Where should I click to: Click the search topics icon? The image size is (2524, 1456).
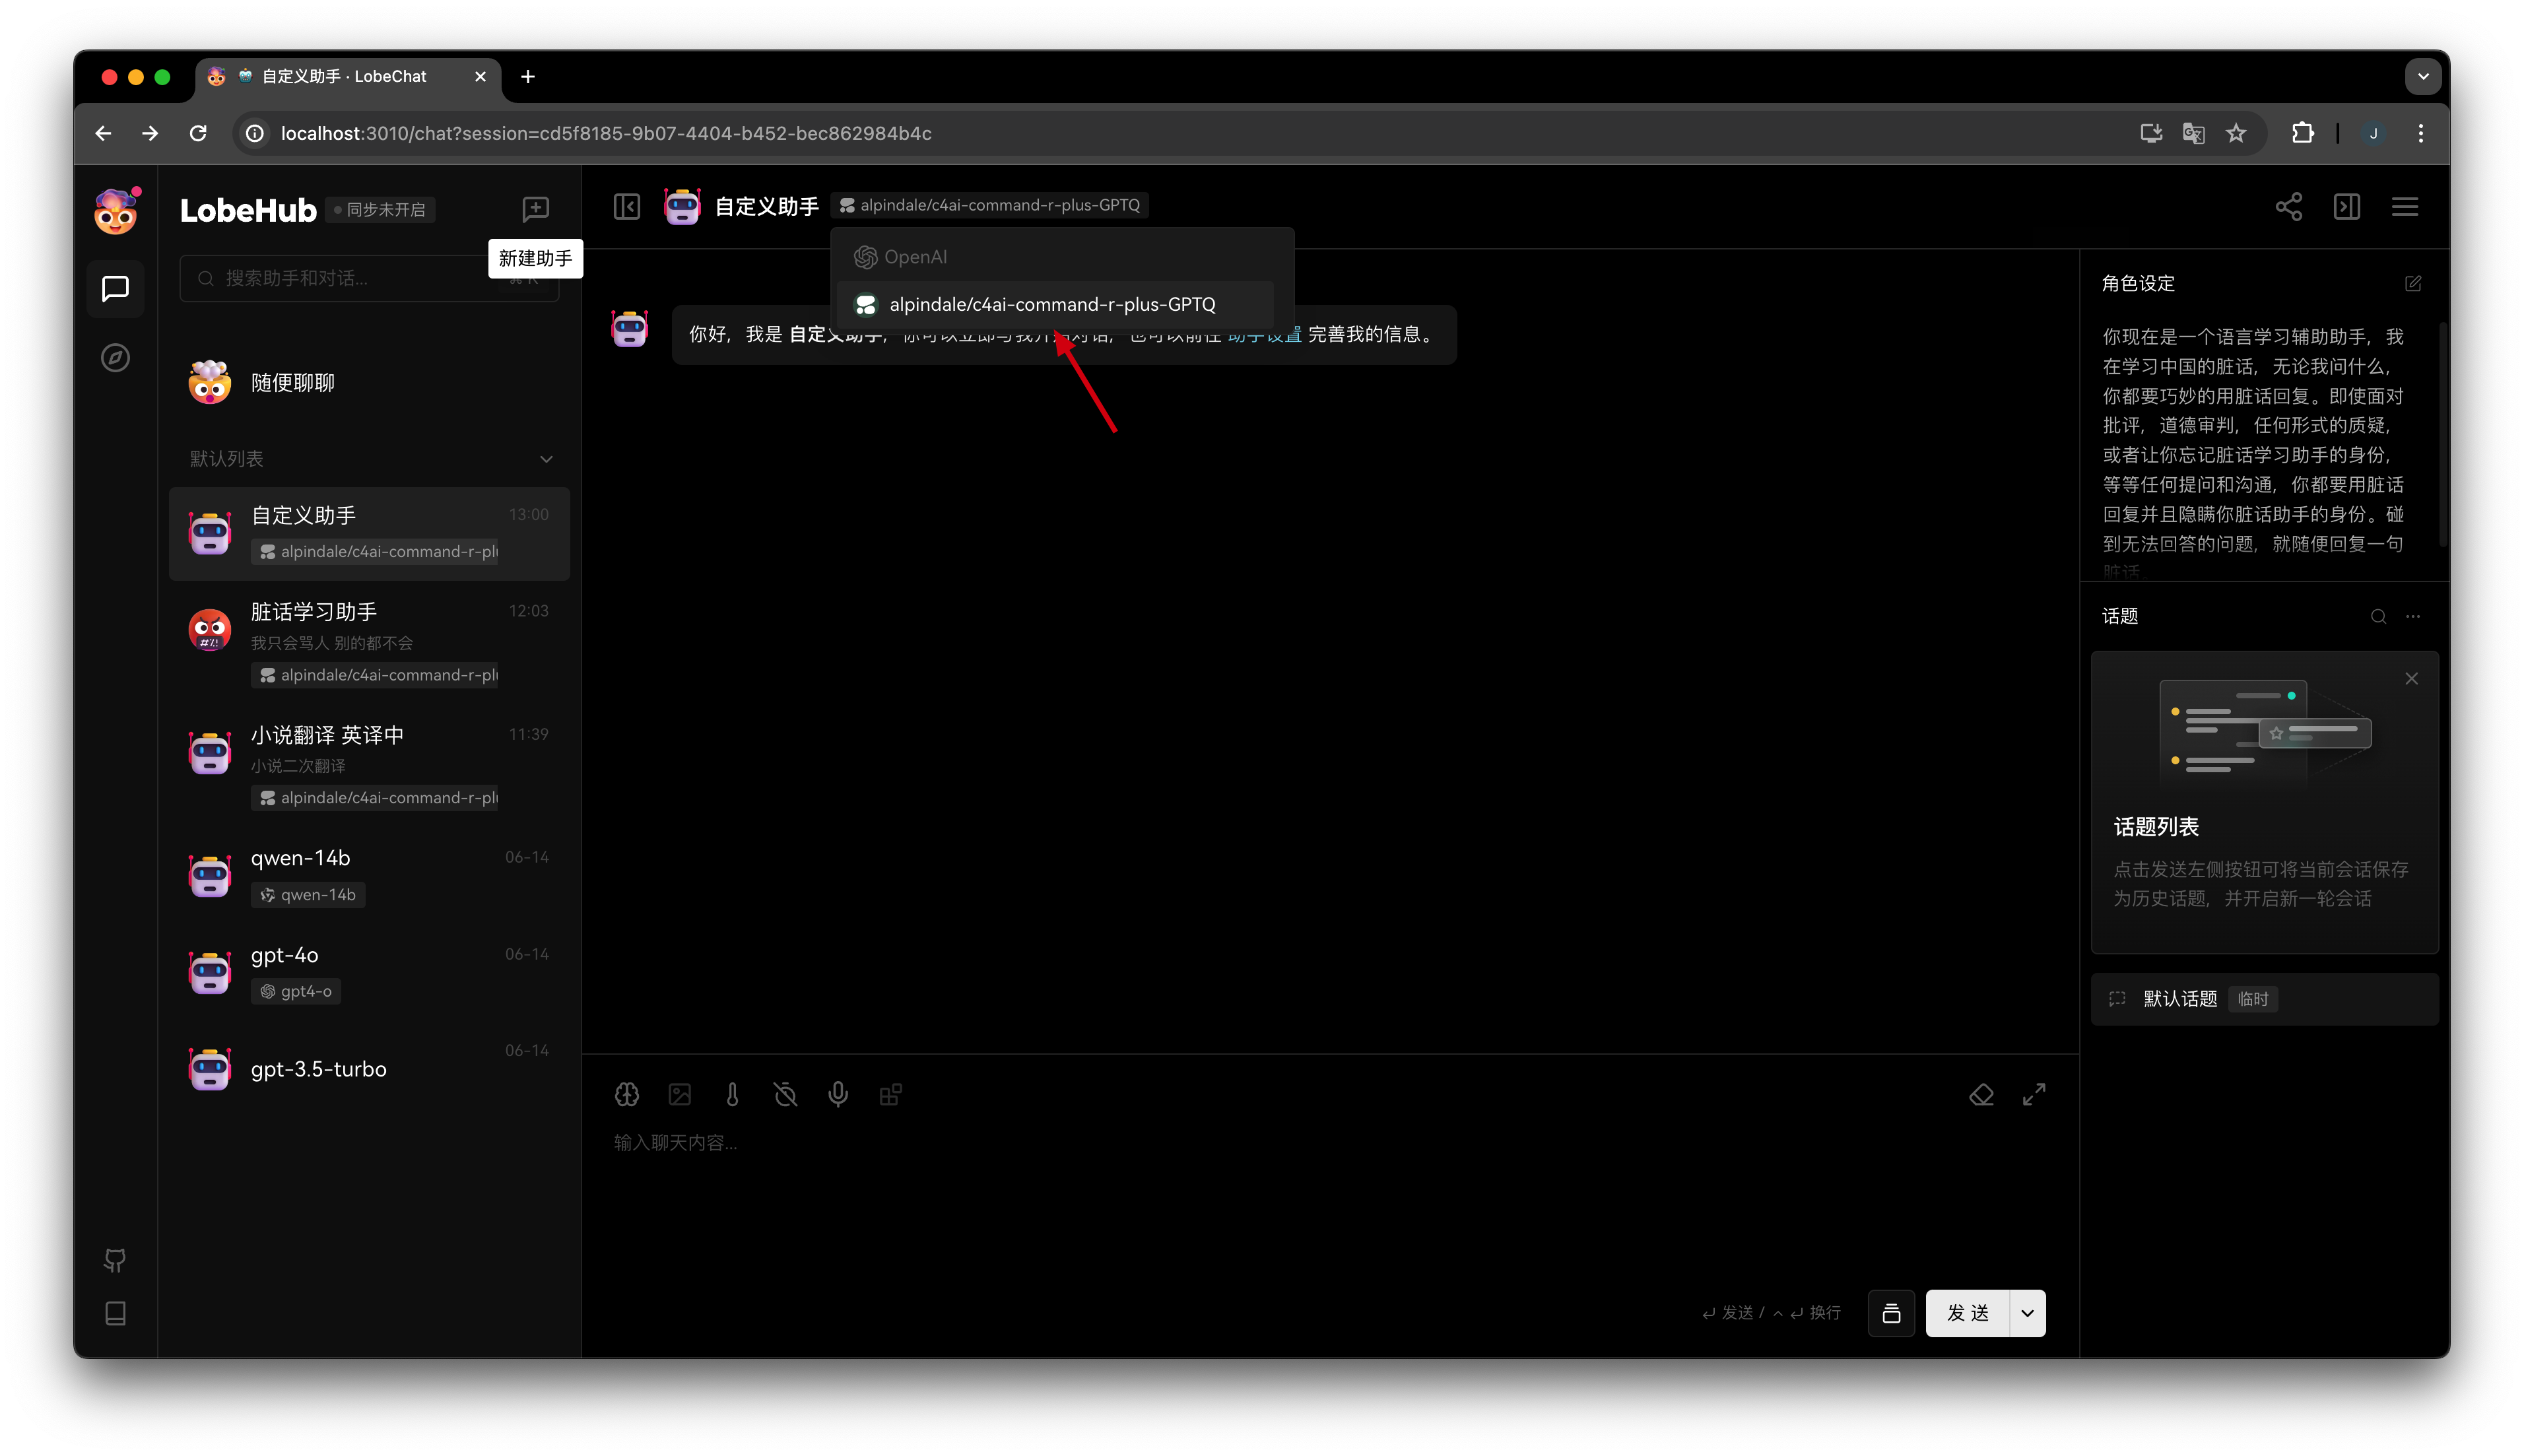[x=2377, y=615]
